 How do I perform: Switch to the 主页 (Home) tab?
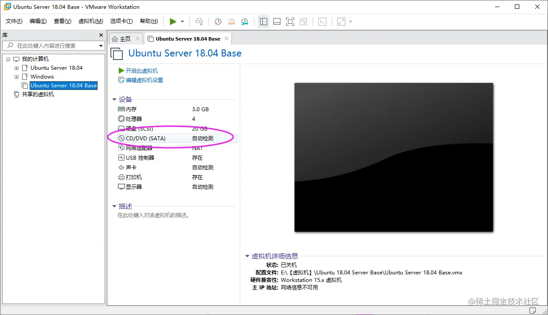125,38
